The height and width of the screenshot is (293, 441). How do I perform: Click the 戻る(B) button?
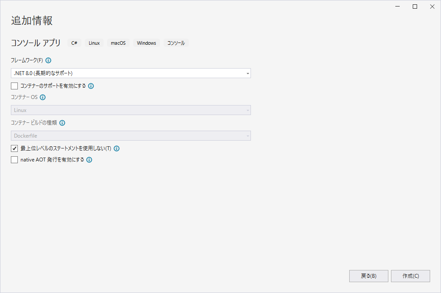click(x=368, y=276)
